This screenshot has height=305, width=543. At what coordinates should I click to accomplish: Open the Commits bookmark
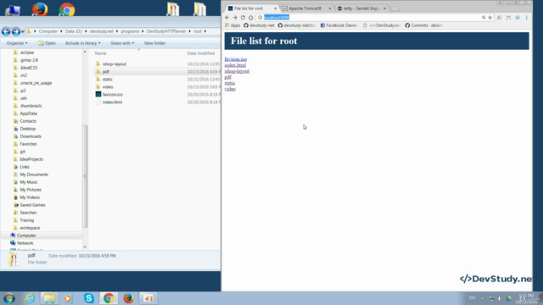coord(424,25)
